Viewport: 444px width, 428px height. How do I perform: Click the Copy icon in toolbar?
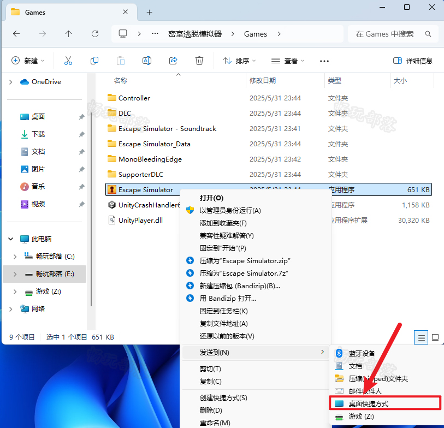(x=94, y=61)
